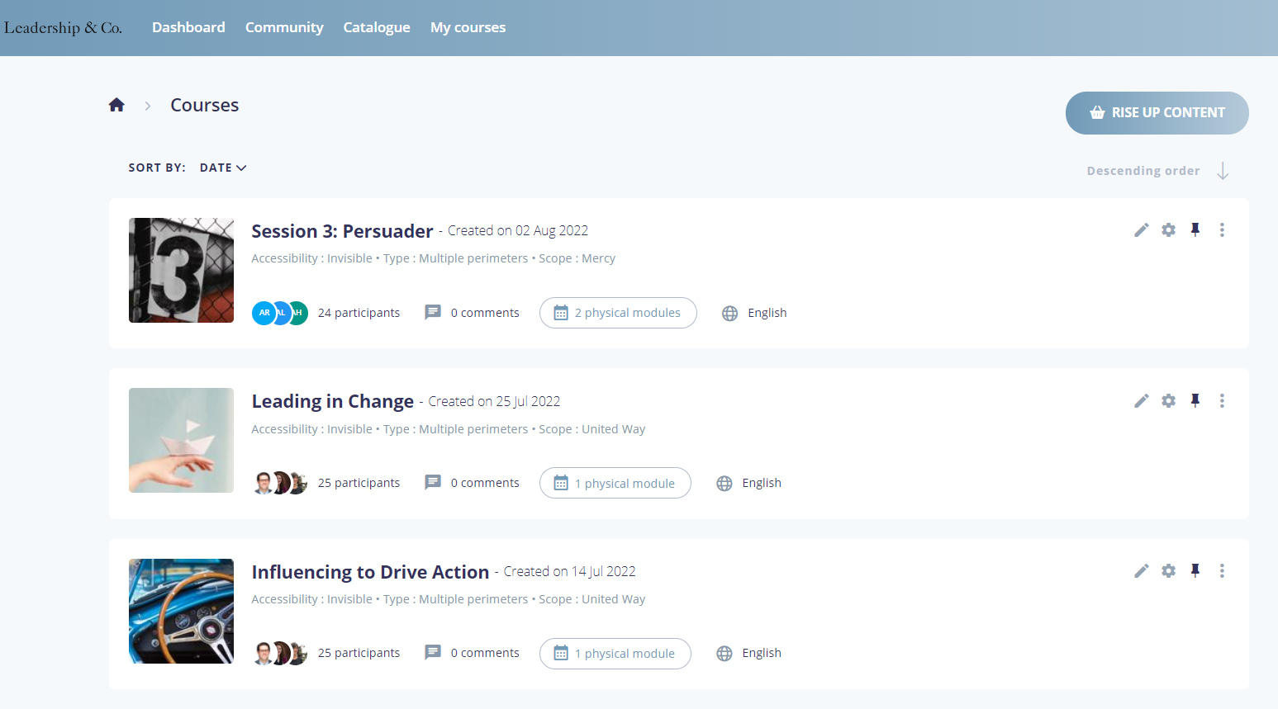The width and height of the screenshot is (1278, 709).
Task: Edit Session 3: Persuader with pencil icon
Action: click(1141, 230)
